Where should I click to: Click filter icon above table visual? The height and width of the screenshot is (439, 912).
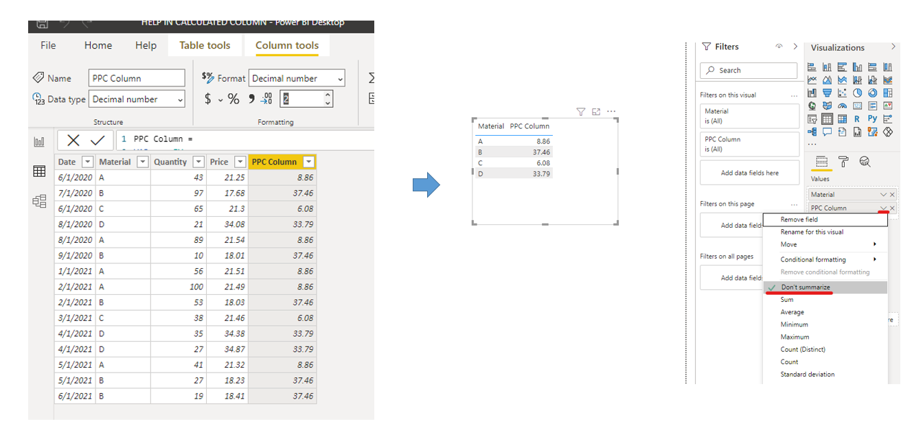click(x=580, y=111)
